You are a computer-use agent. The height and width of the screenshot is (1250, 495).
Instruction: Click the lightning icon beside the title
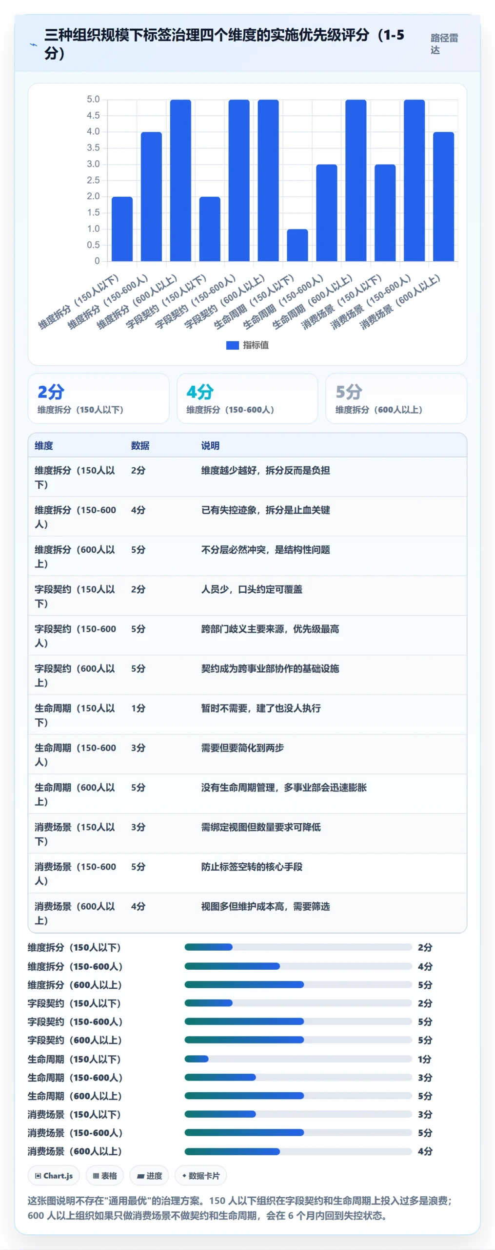pos(34,44)
